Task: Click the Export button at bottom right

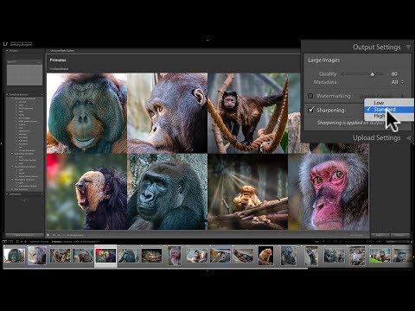Action: [x=380, y=235]
